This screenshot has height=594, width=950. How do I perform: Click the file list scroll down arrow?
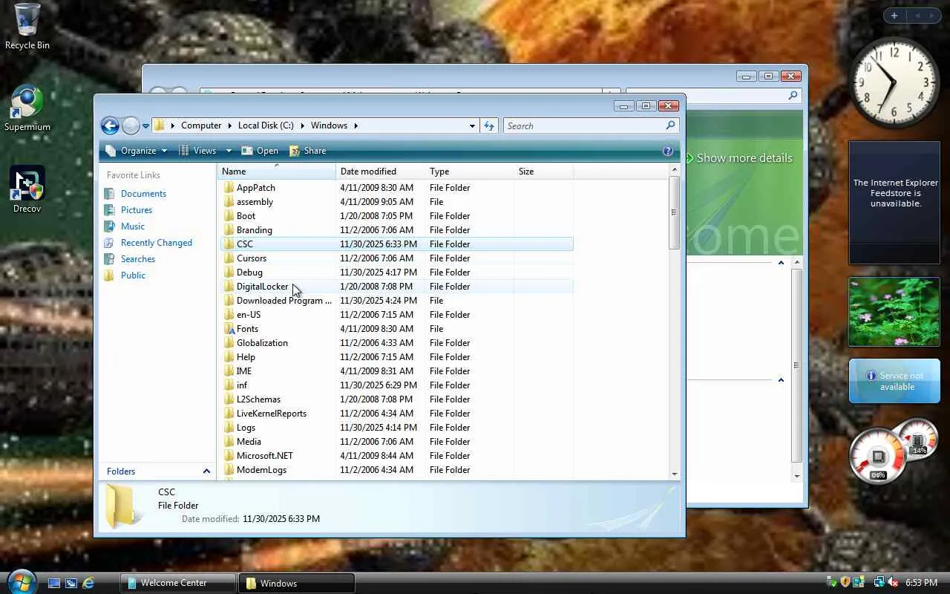pyautogui.click(x=674, y=474)
